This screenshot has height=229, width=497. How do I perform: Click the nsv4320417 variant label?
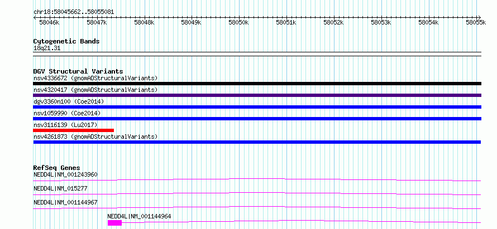(x=95, y=90)
